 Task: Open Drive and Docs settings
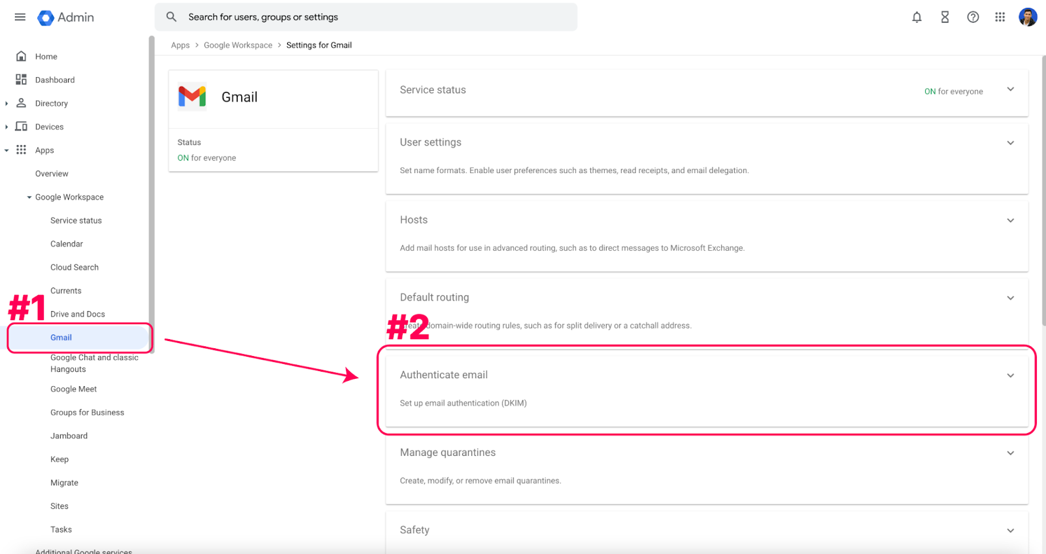point(77,314)
